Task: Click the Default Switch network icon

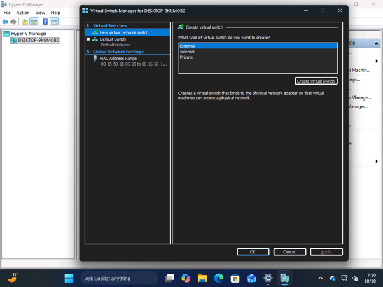Action: point(95,39)
